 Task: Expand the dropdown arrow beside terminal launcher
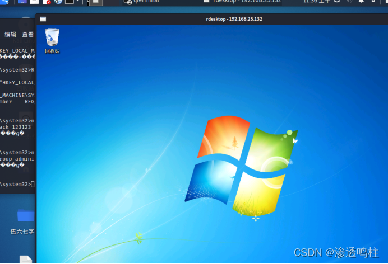coord(78,2)
